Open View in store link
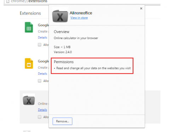 [x=79, y=18]
